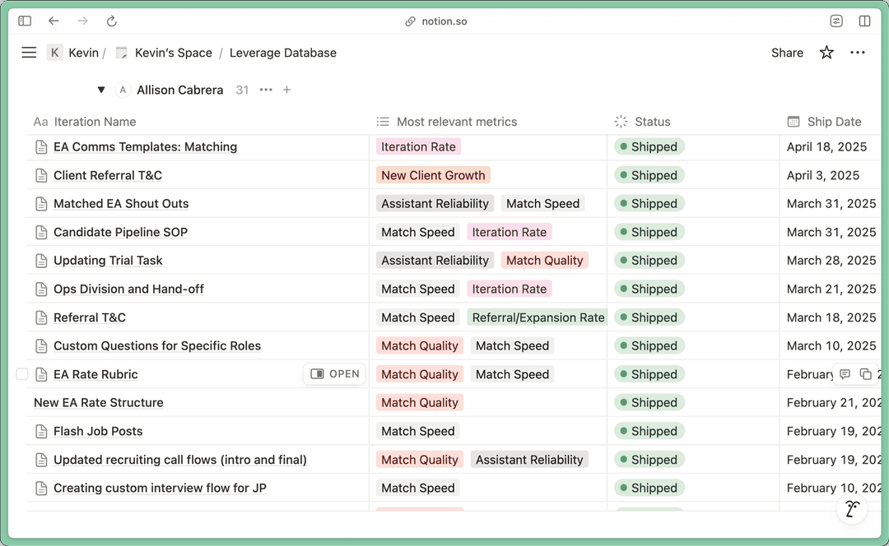Favorite the page with star icon
This screenshot has height=546, width=889.
826,53
